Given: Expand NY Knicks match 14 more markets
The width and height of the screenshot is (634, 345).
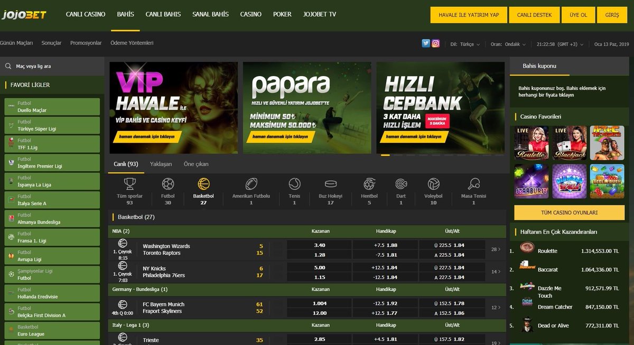Looking at the screenshot, I should (x=496, y=272).
